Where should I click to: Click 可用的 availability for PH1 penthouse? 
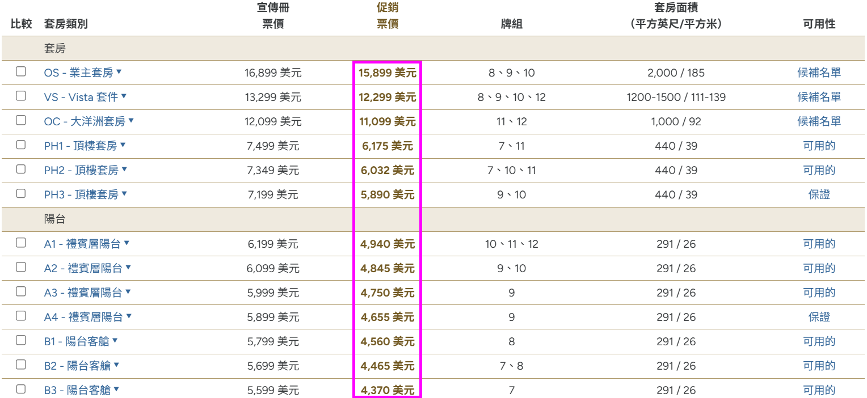tap(819, 146)
